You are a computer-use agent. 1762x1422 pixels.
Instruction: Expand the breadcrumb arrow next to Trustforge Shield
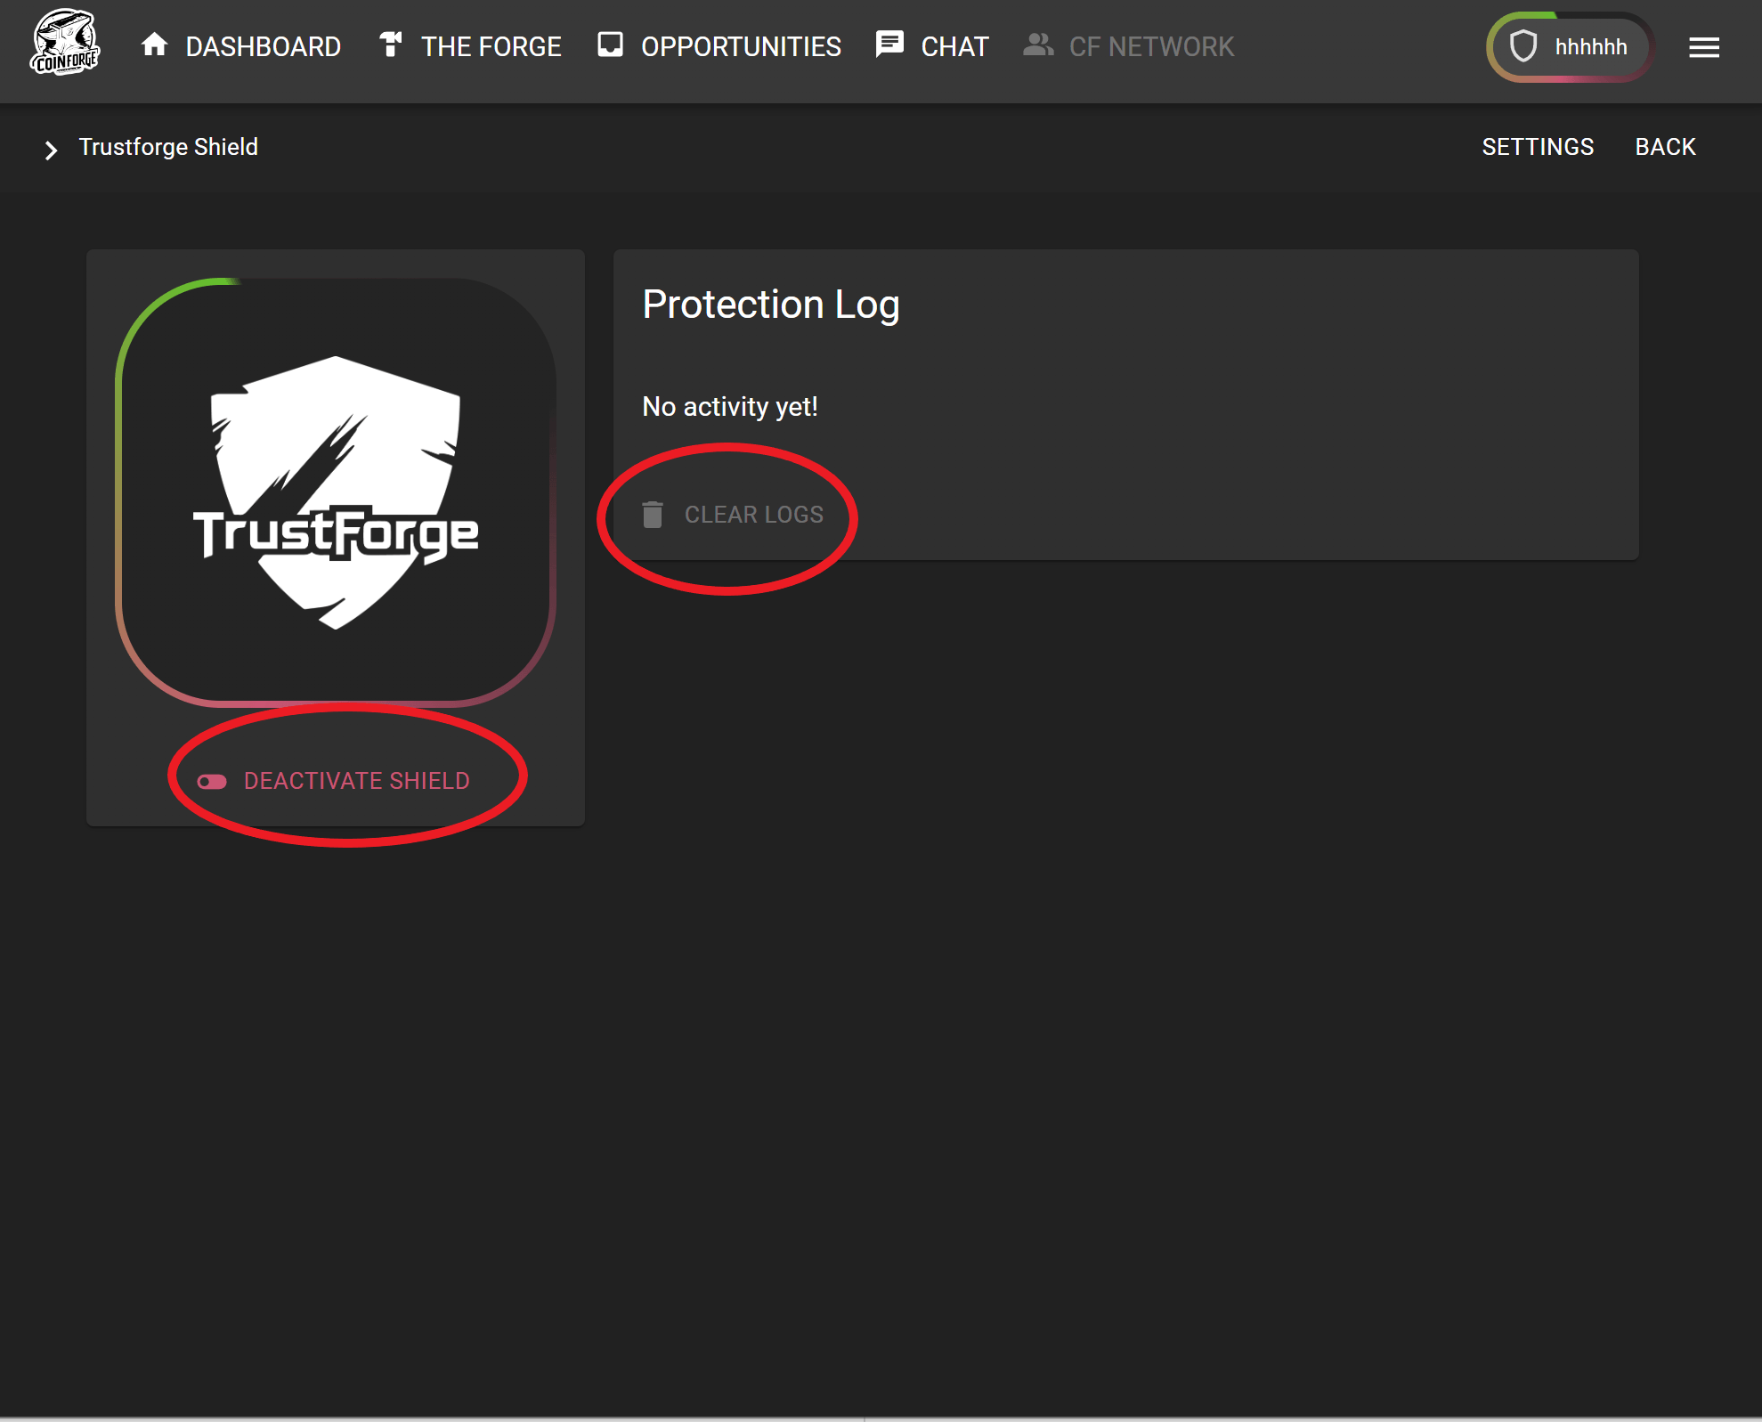(x=51, y=148)
